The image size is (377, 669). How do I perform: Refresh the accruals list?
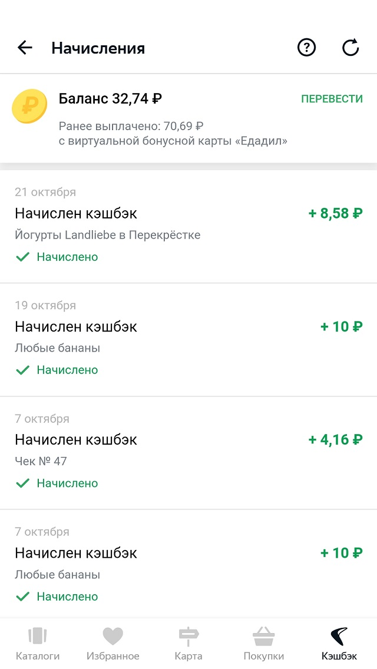350,48
